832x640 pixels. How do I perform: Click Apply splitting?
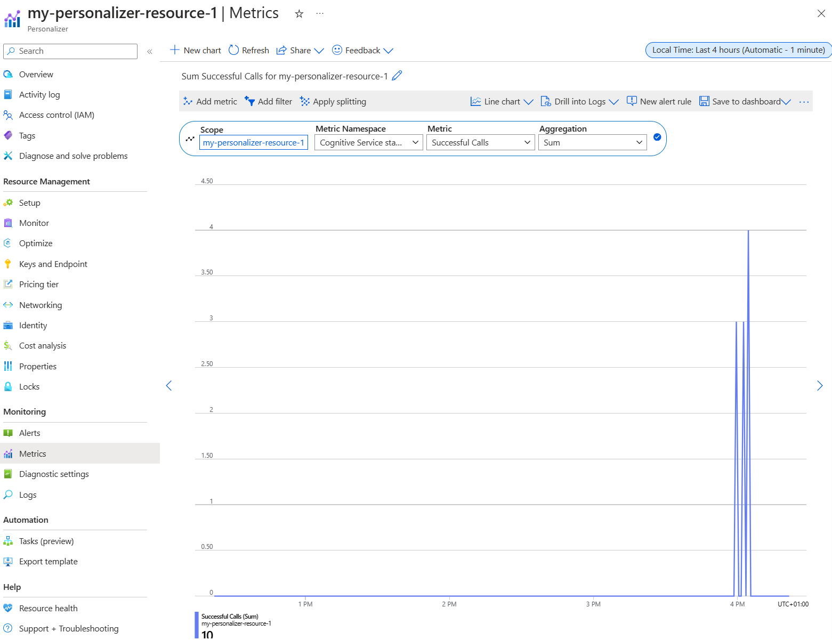pos(333,101)
